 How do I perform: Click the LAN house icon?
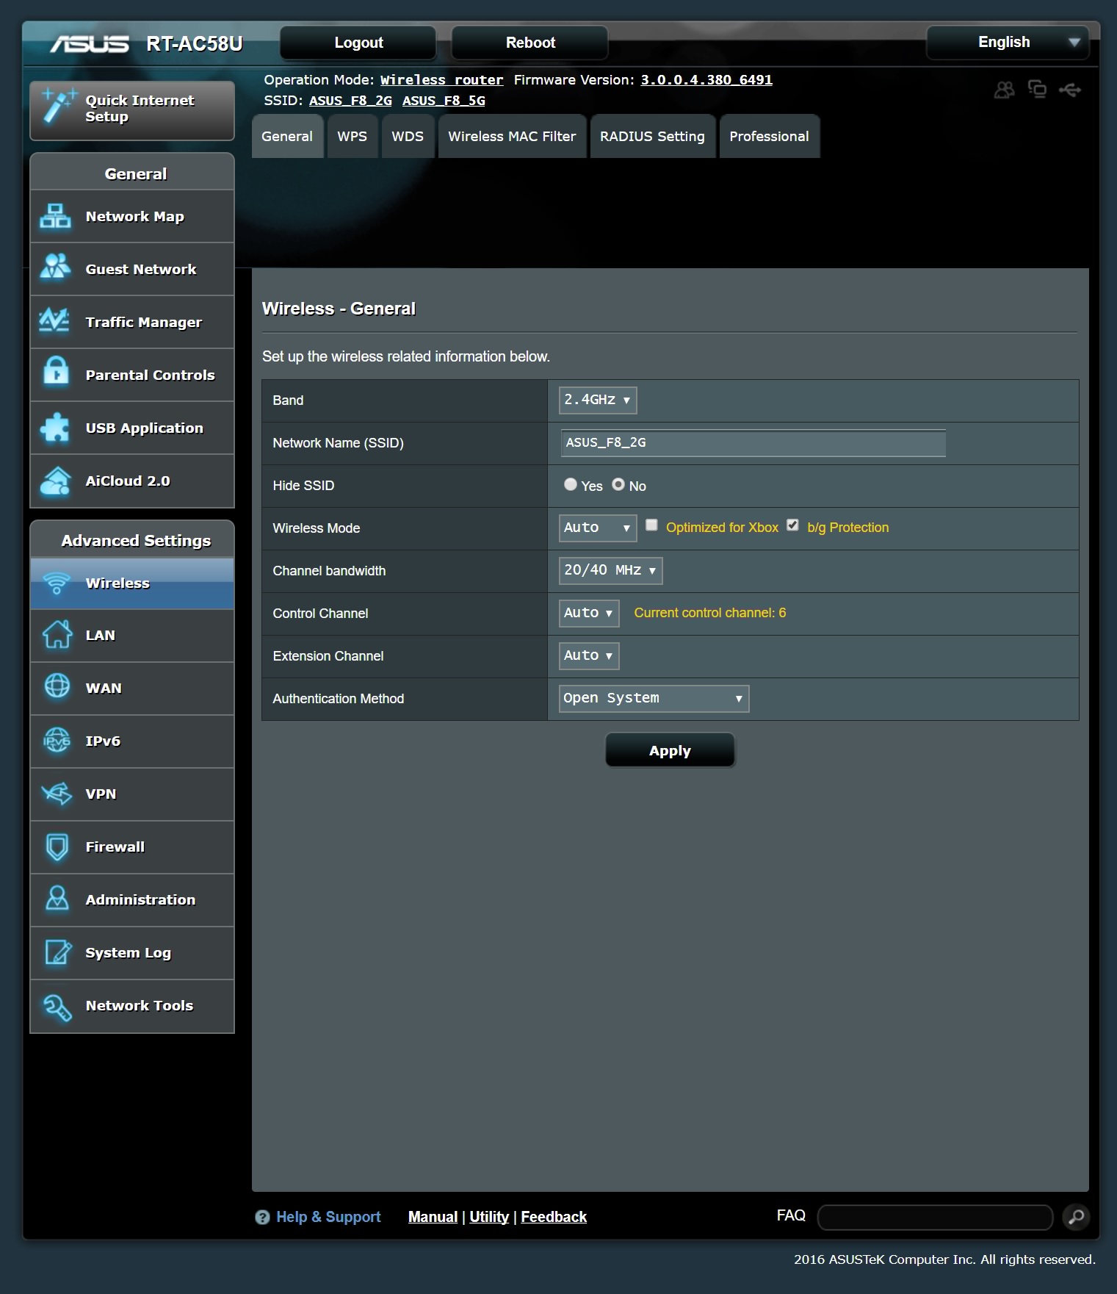pos(57,635)
